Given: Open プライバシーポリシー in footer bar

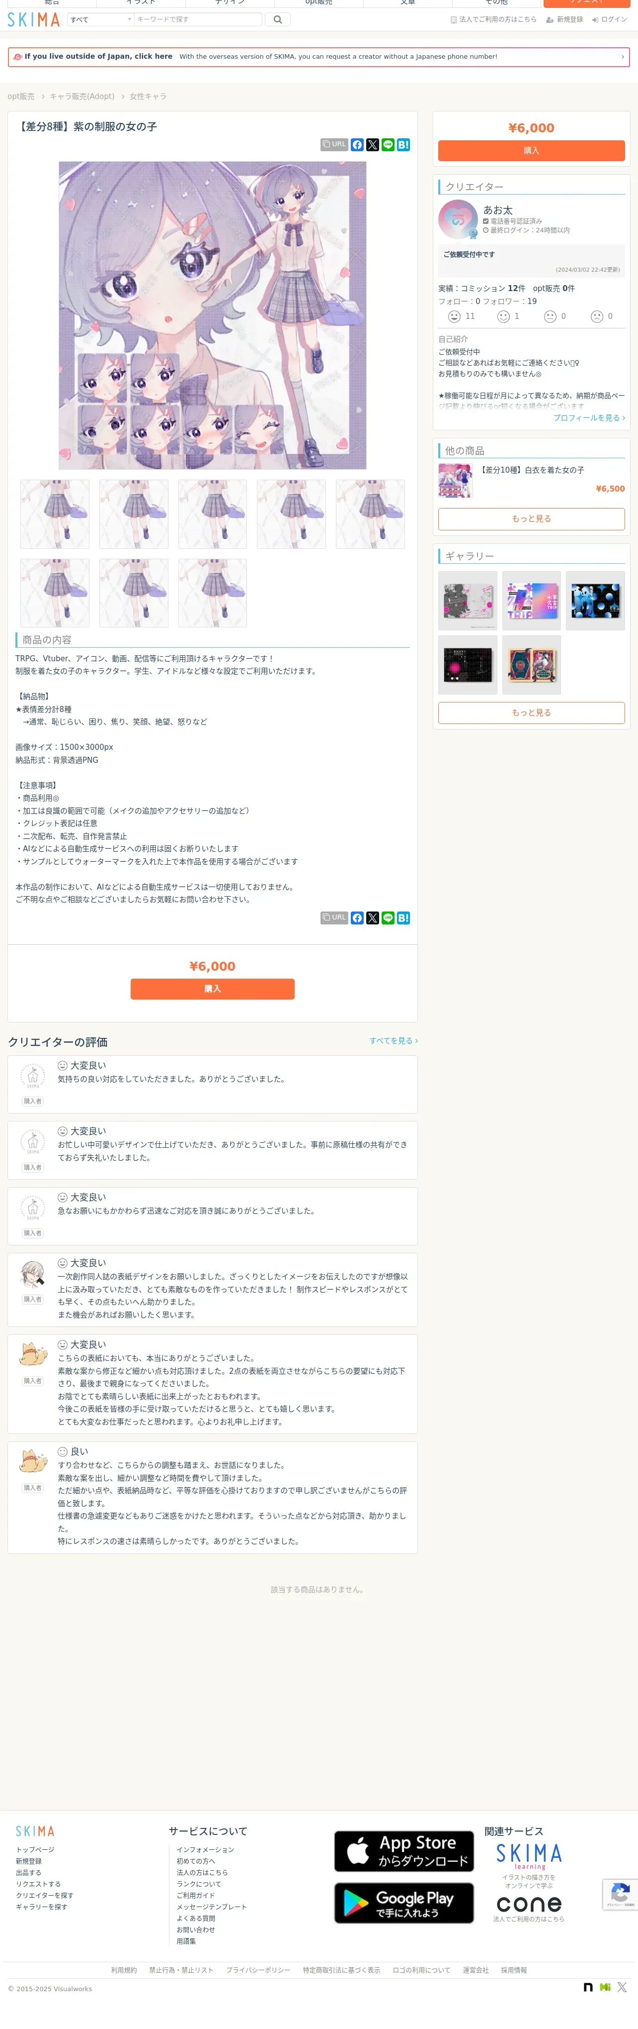Looking at the screenshot, I should (258, 1970).
